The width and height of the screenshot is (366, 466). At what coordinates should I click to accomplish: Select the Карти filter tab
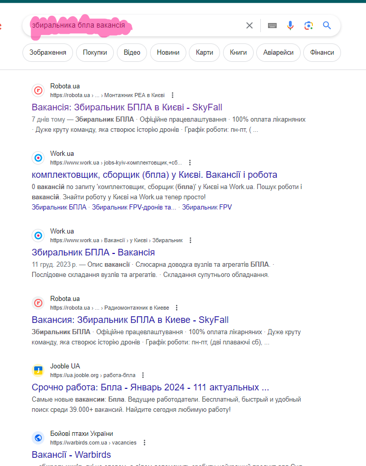tap(204, 52)
